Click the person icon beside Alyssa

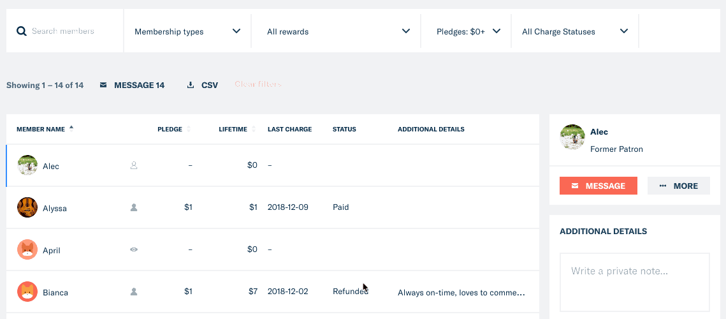click(134, 208)
